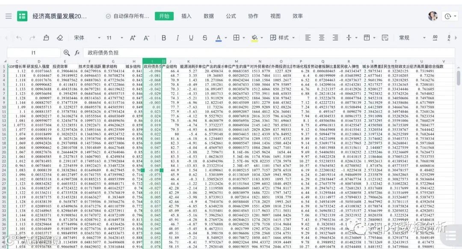Viewport: 462px width, 249px height.
Task: Click the green spreadsheet app logo
Action: coord(22,16)
